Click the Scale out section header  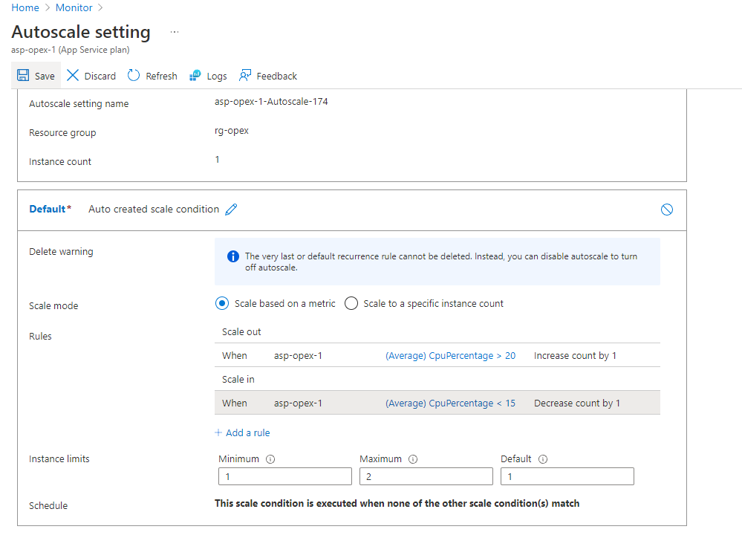click(x=241, y=332)
